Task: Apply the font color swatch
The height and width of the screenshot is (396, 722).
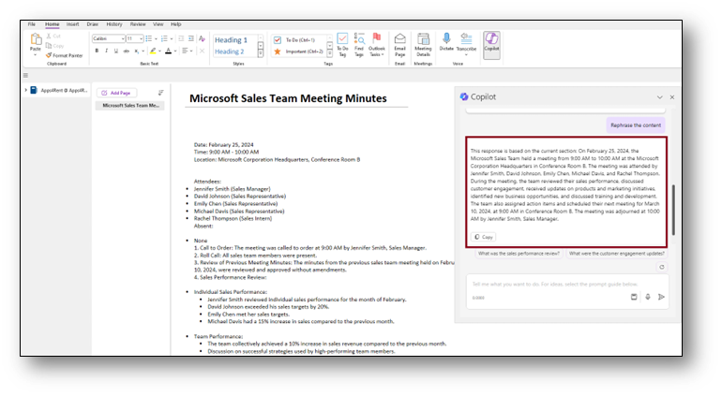Action: tap(169, 51)
